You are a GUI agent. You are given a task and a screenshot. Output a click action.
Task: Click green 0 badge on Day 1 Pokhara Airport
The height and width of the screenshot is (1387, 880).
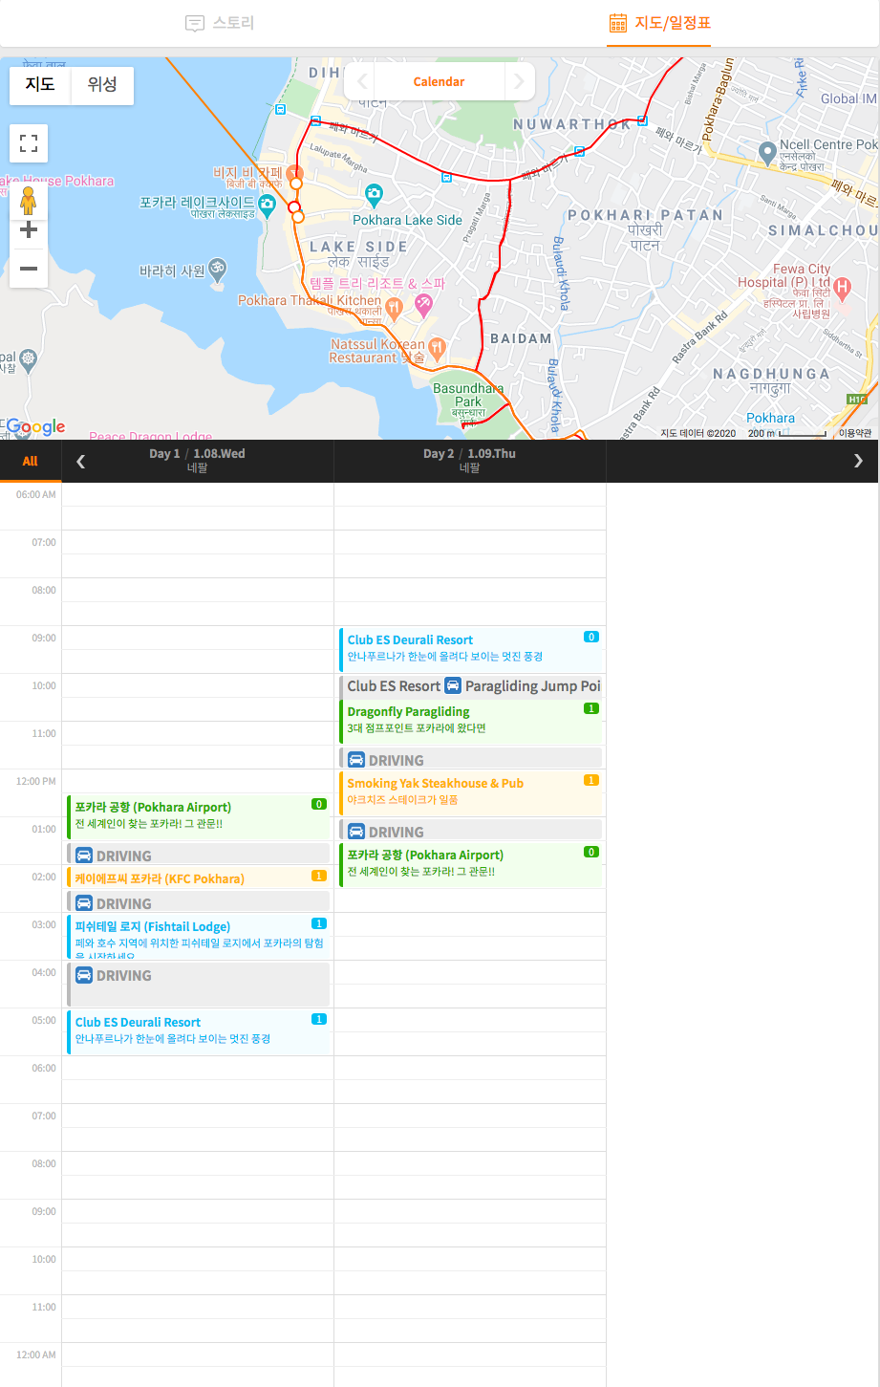coord(319,804)
